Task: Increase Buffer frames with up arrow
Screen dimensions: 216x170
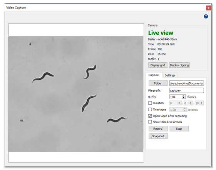Action: pyautogui.click(x=184, y=96)
